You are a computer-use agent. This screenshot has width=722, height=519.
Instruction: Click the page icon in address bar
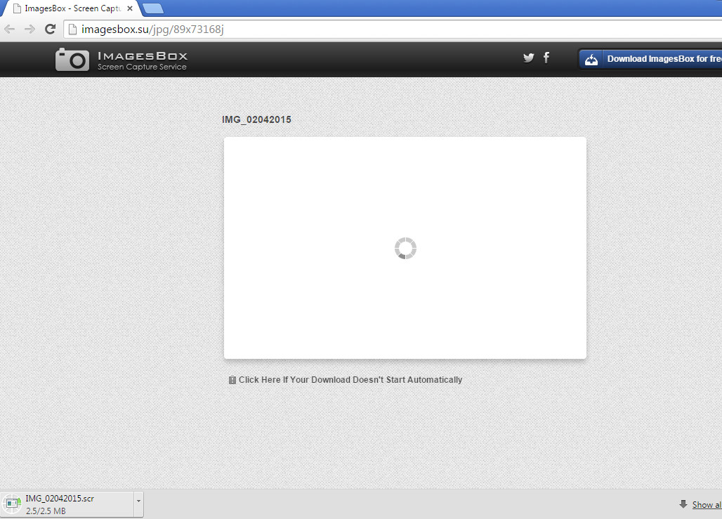coord(72,29)
